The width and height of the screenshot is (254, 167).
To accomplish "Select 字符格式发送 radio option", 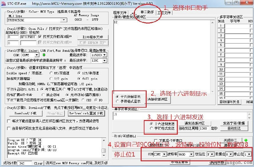I will [151, 129].
